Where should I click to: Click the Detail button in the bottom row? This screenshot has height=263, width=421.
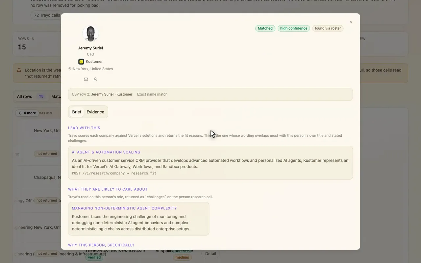point(210,254)
